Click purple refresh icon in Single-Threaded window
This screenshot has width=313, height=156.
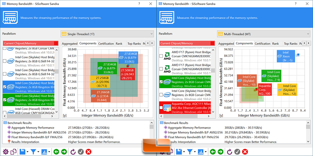pos(73,152)
